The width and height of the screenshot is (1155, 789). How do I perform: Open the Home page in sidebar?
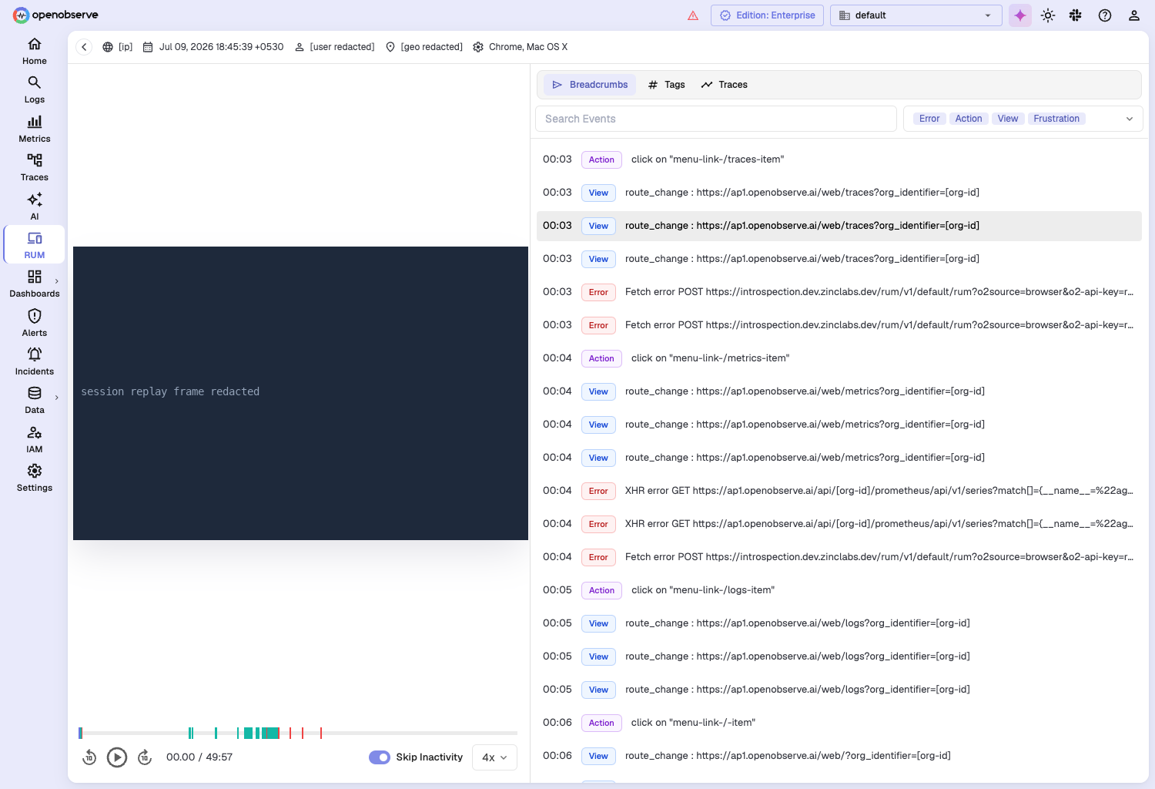tap(34, 52)
